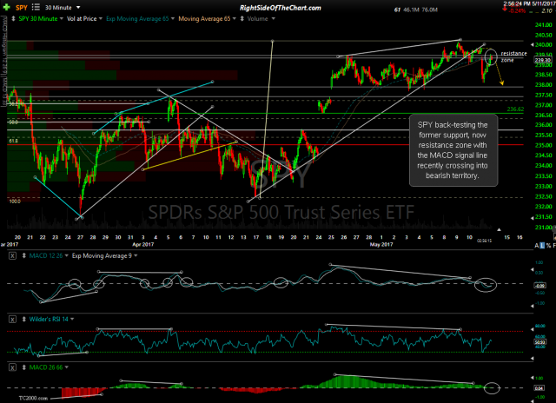The width and height of the screenshot is (556, 403).
Task: Open the symbol list icon beside SPY
Action: click(36, 7)
